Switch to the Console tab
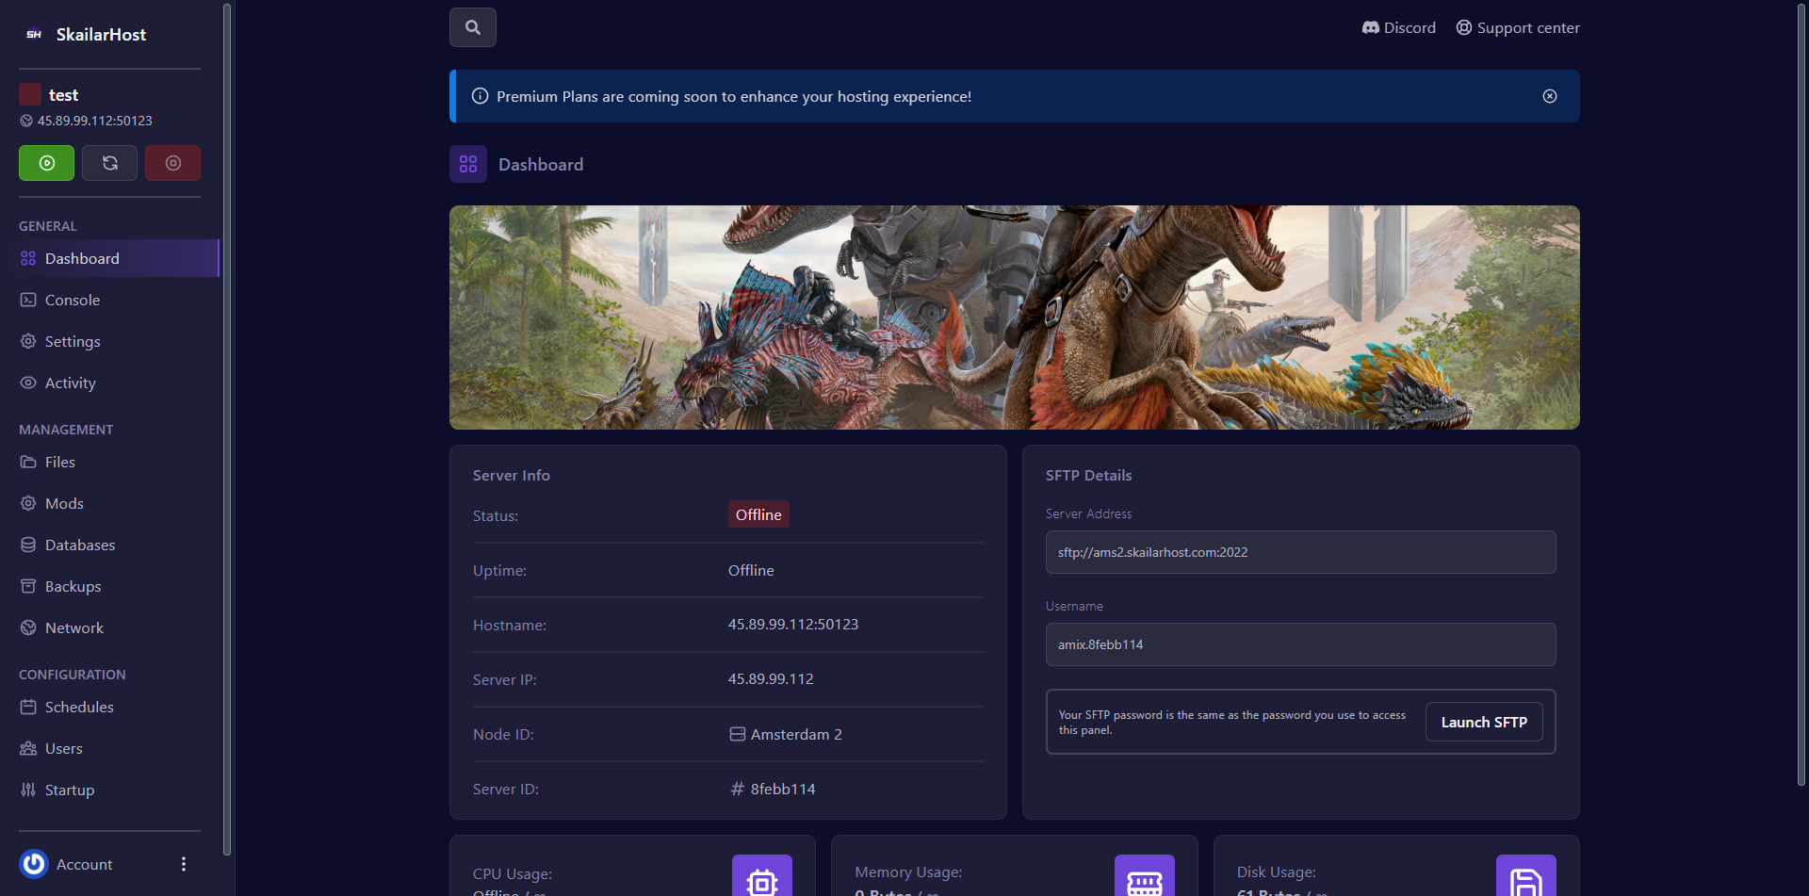1809x896 pixels. (72, 300)
